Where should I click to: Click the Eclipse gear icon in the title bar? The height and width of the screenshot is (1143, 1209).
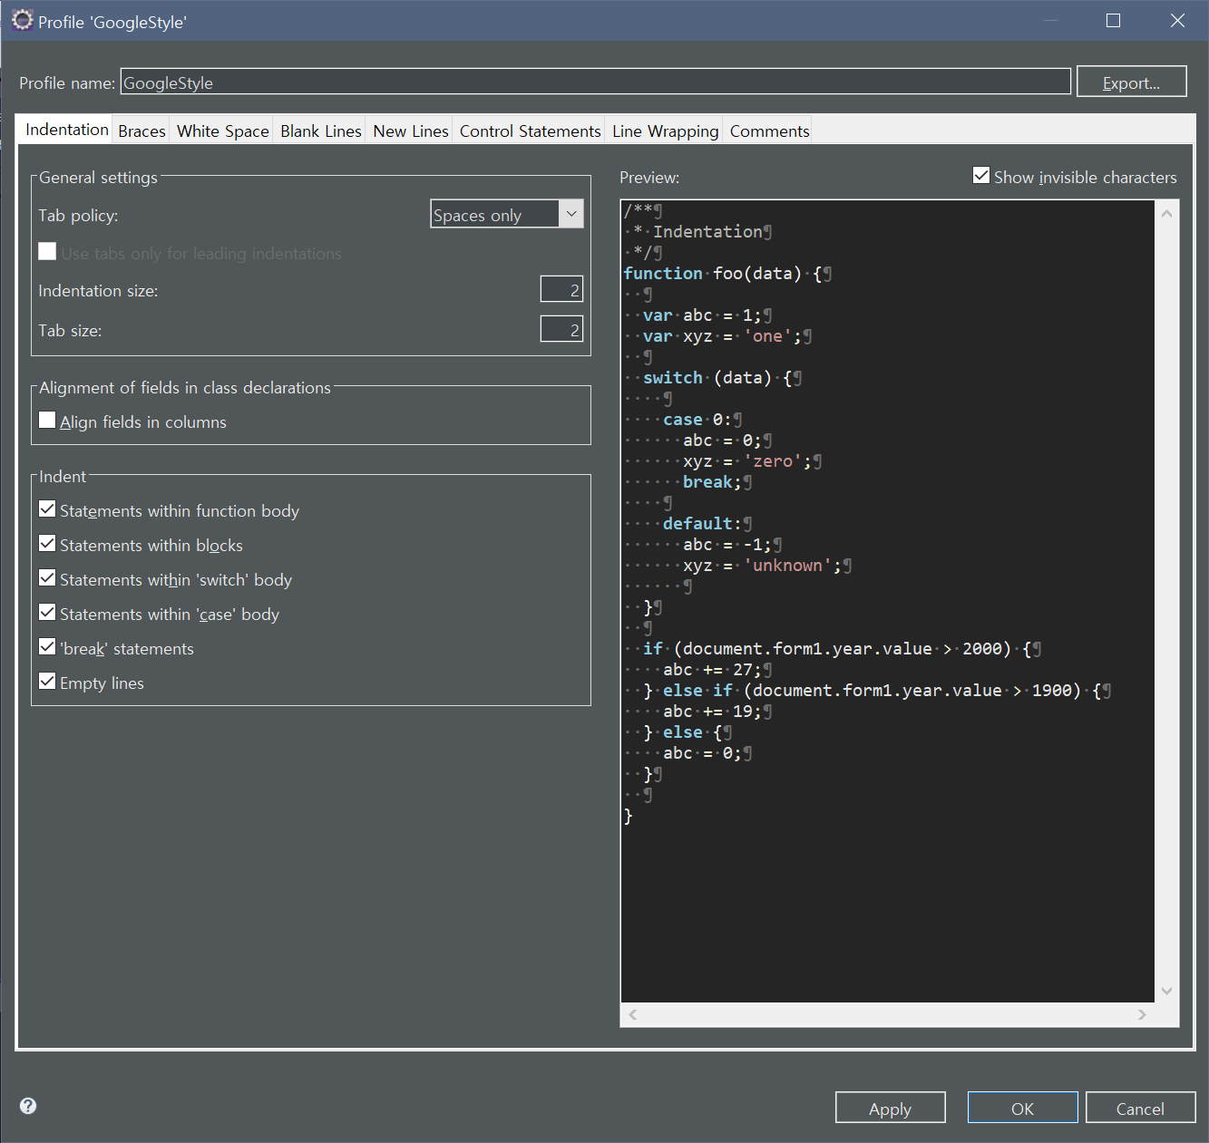pos(22,20)
